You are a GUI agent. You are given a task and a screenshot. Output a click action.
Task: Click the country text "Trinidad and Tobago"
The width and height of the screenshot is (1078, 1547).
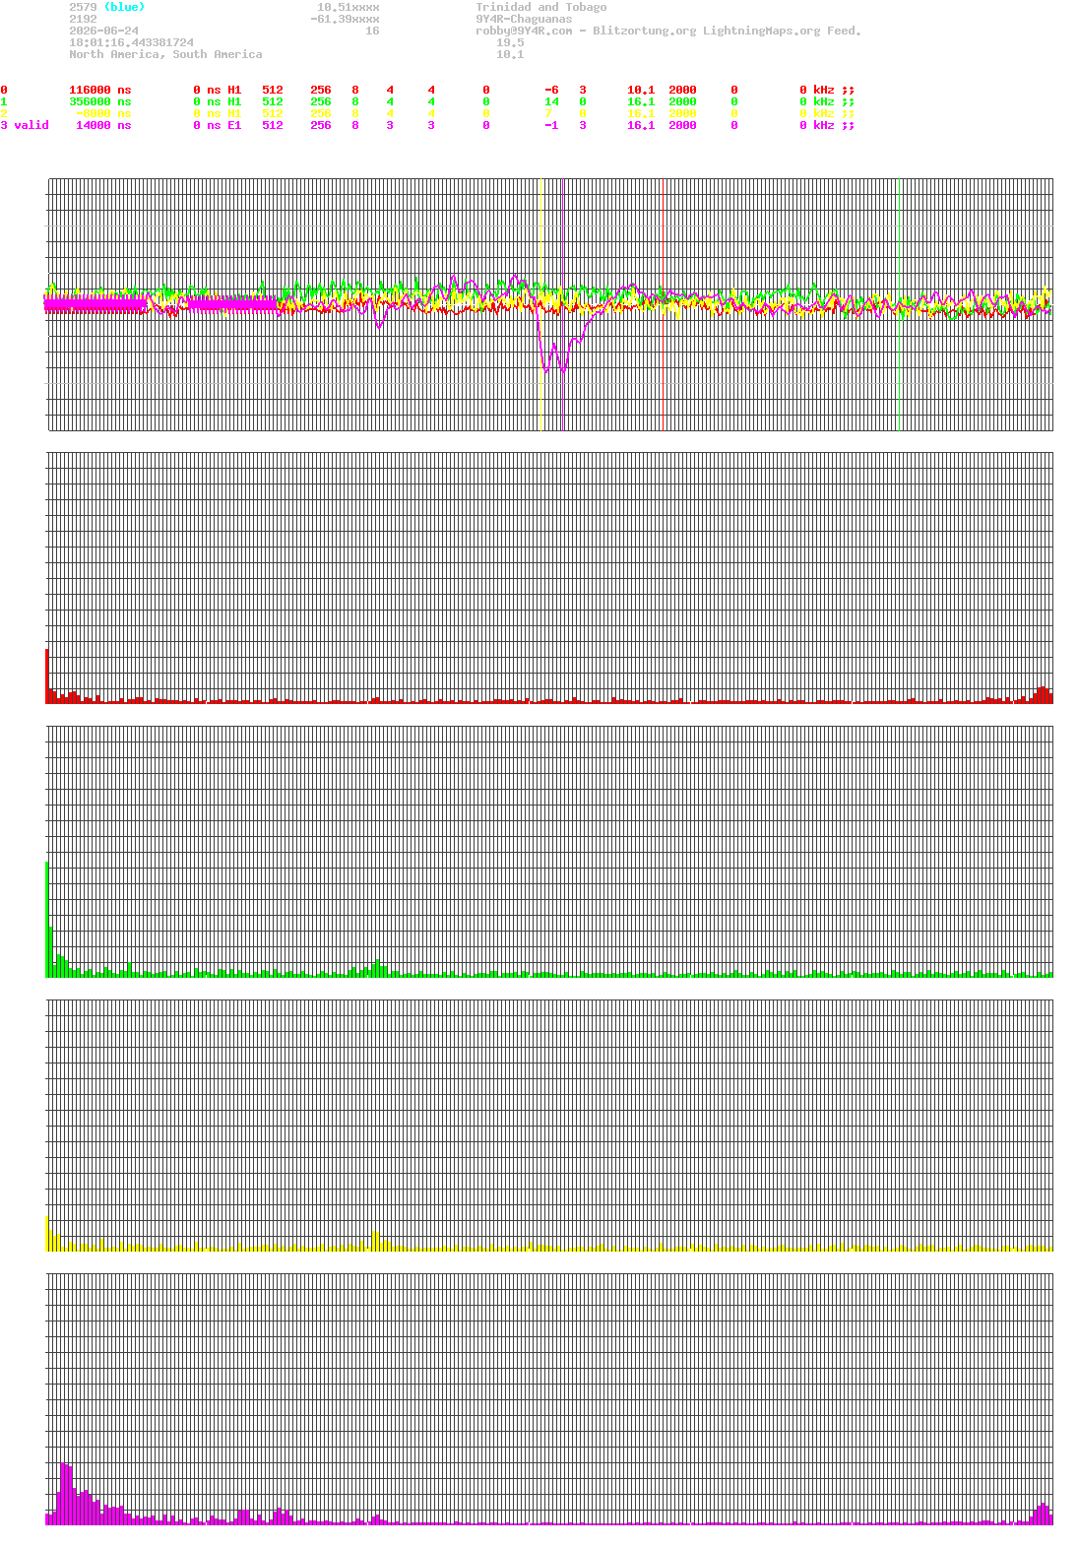pos(540,7)
